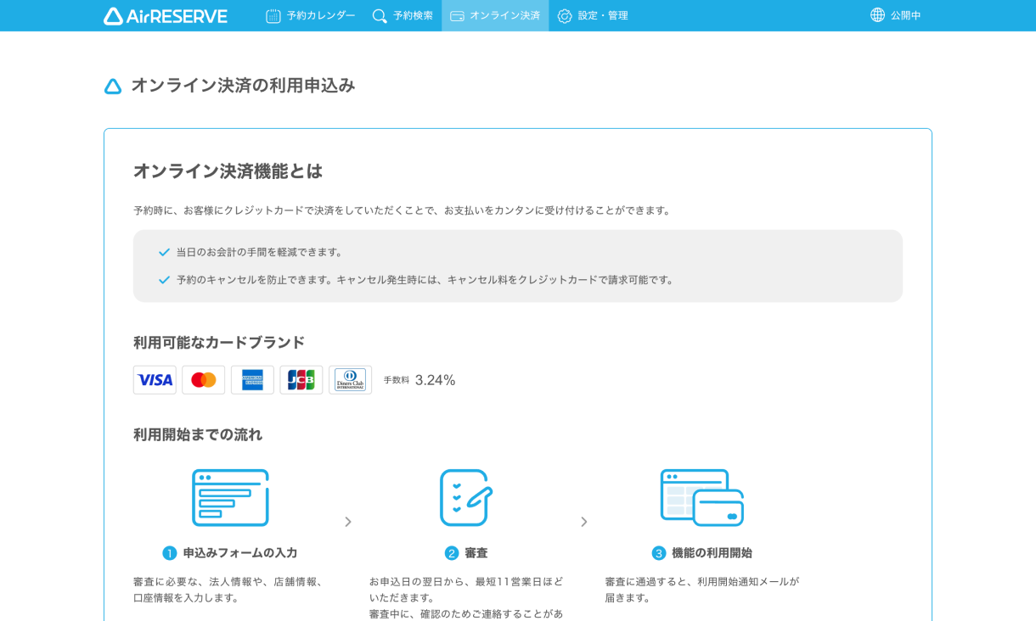This screenshot has height=621, width=1036.
Task: Open the 予約カレンダー menu item
Action: 311,15
